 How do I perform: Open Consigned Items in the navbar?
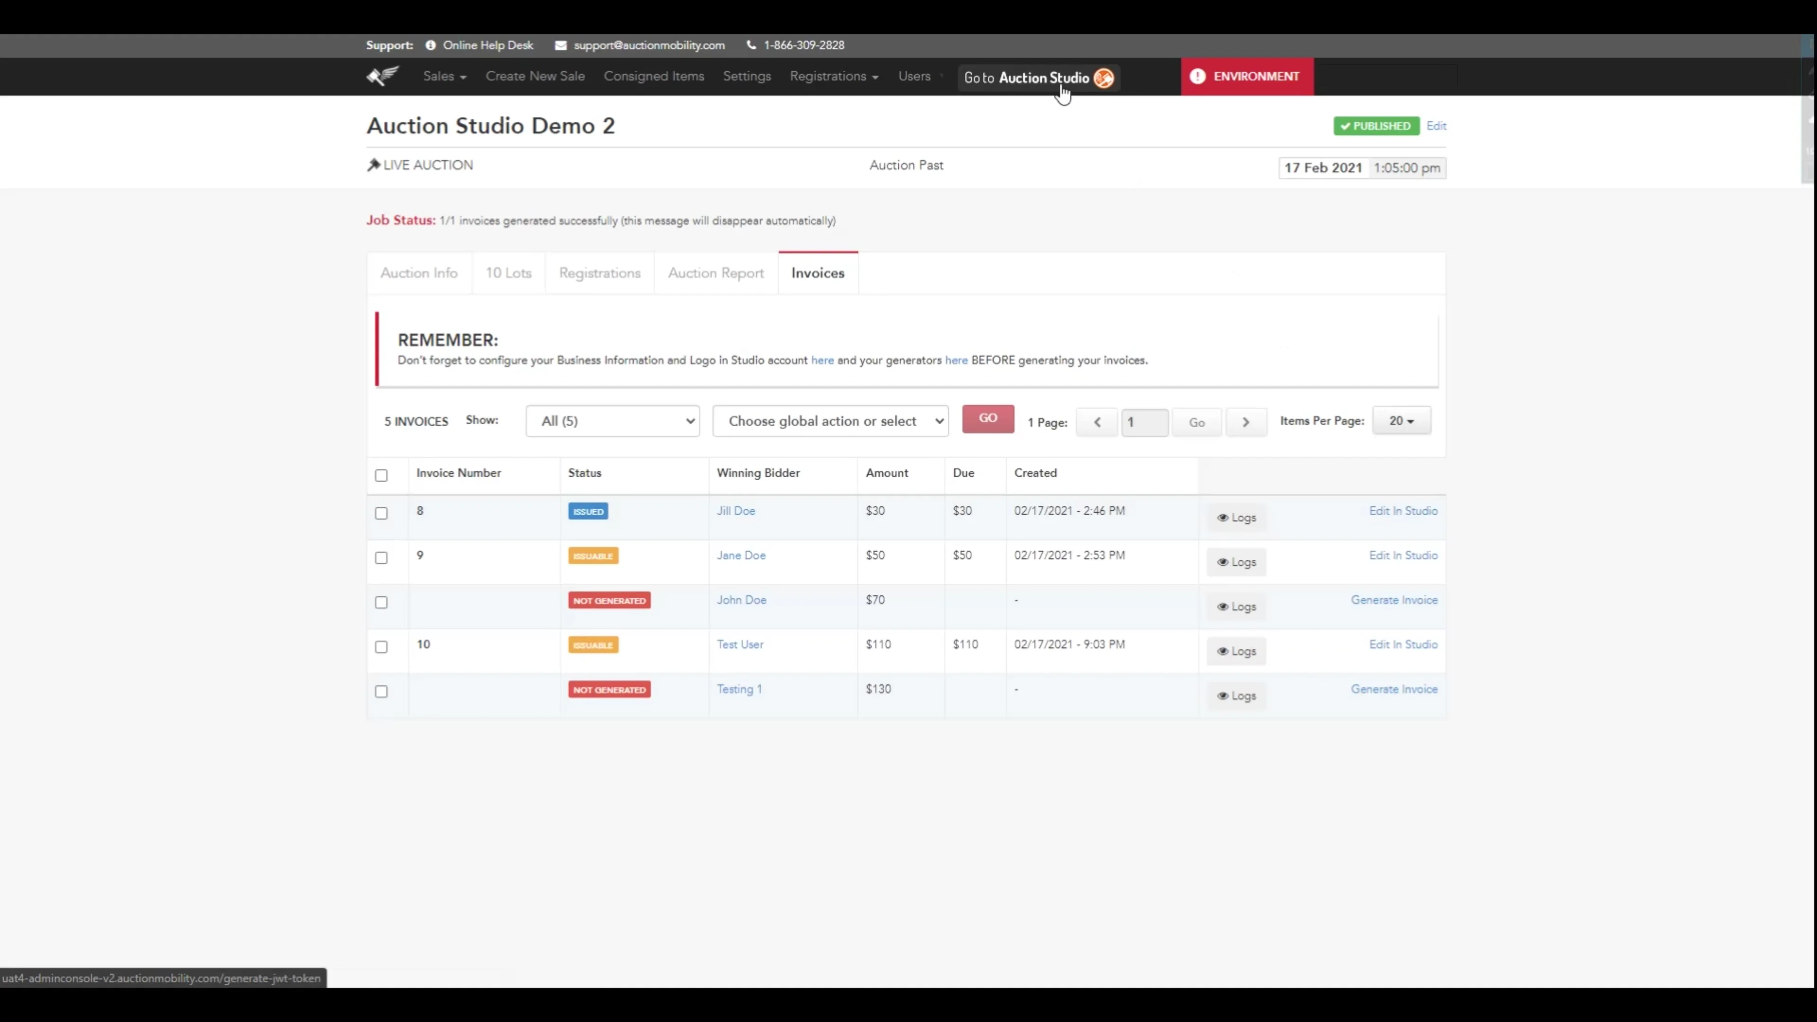point(654,76)
